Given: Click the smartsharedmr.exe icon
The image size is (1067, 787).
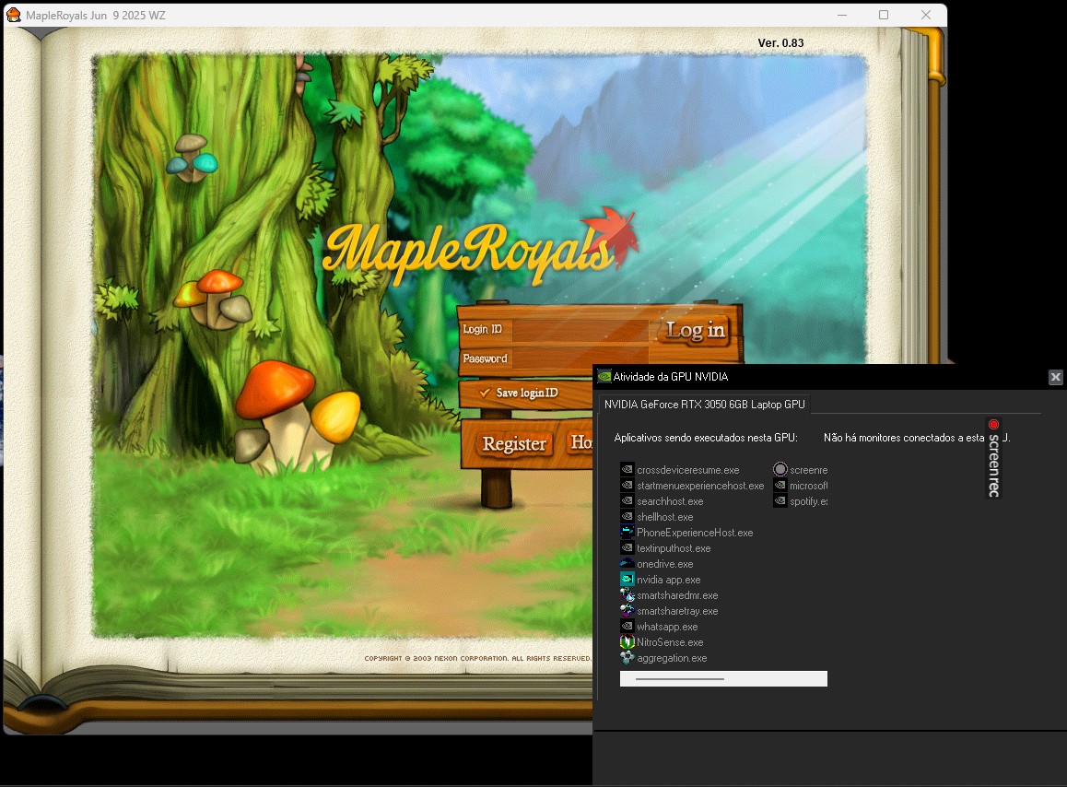Looking at the screenshot, I should 626,595.
